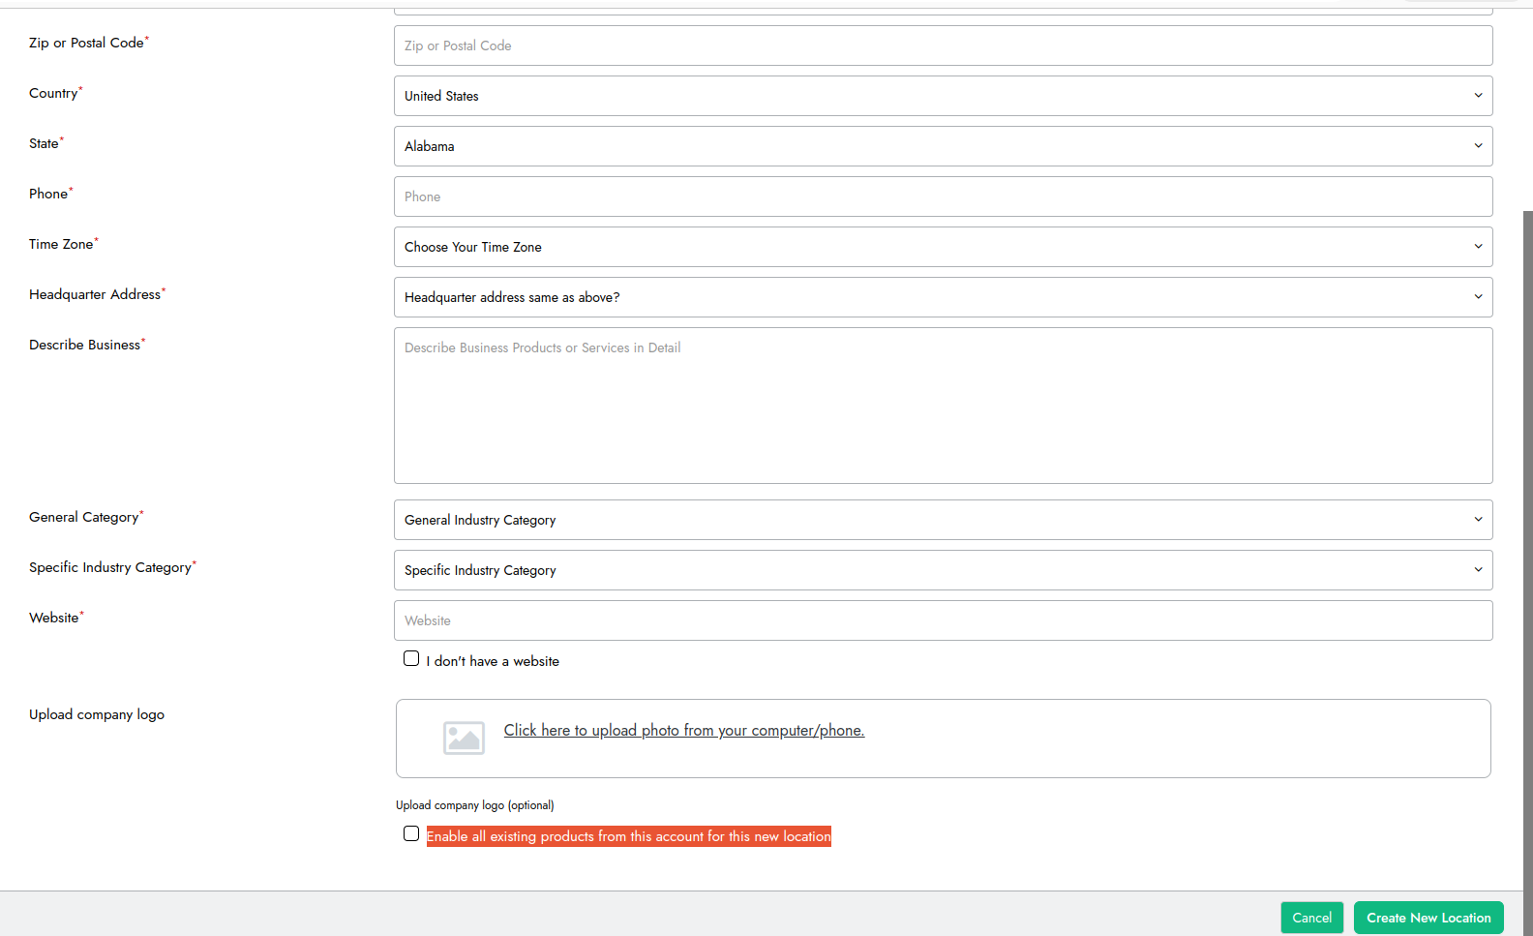Focus the Zip or Postal Code field

[942, 45]
